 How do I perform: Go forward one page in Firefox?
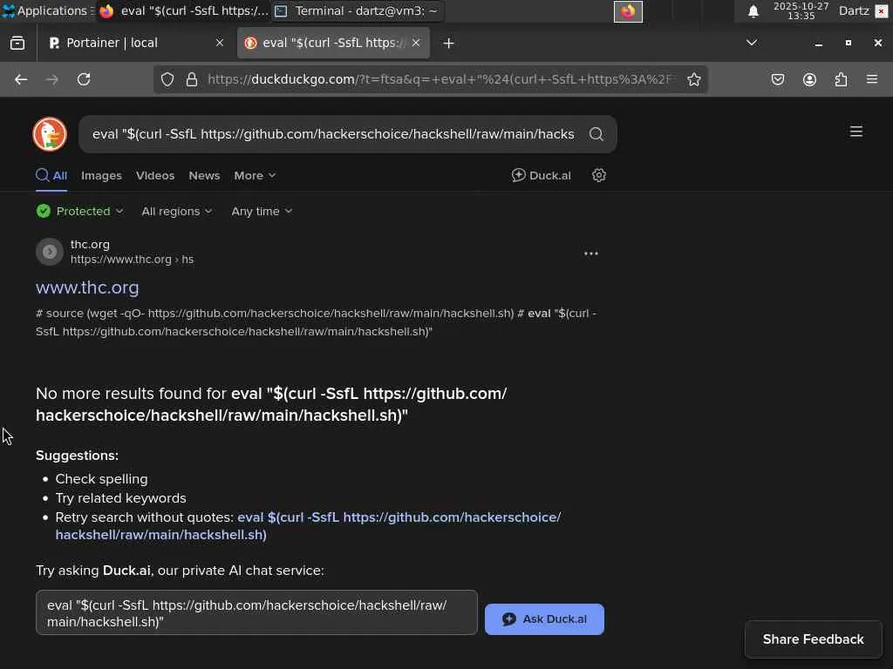tap(51, 79)
